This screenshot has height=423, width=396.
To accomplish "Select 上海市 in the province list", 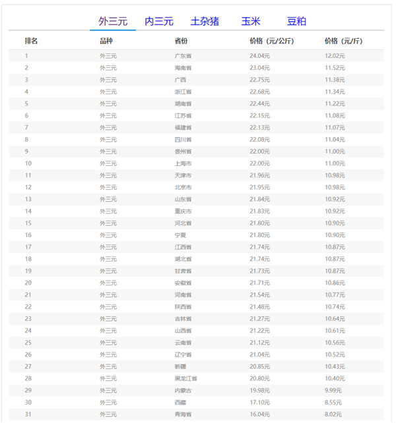I will click(x=183, y=163).
